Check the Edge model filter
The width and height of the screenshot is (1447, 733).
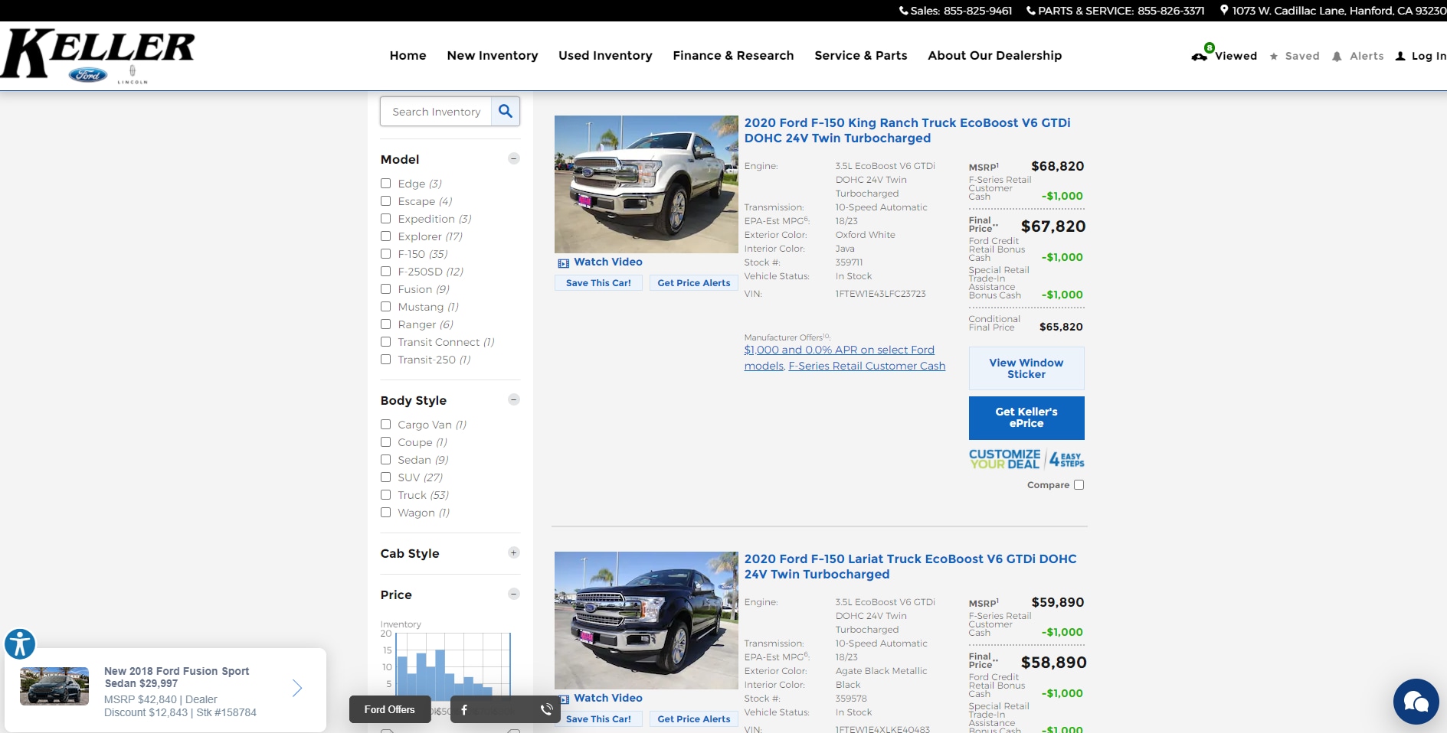click(x=386, y=184)
